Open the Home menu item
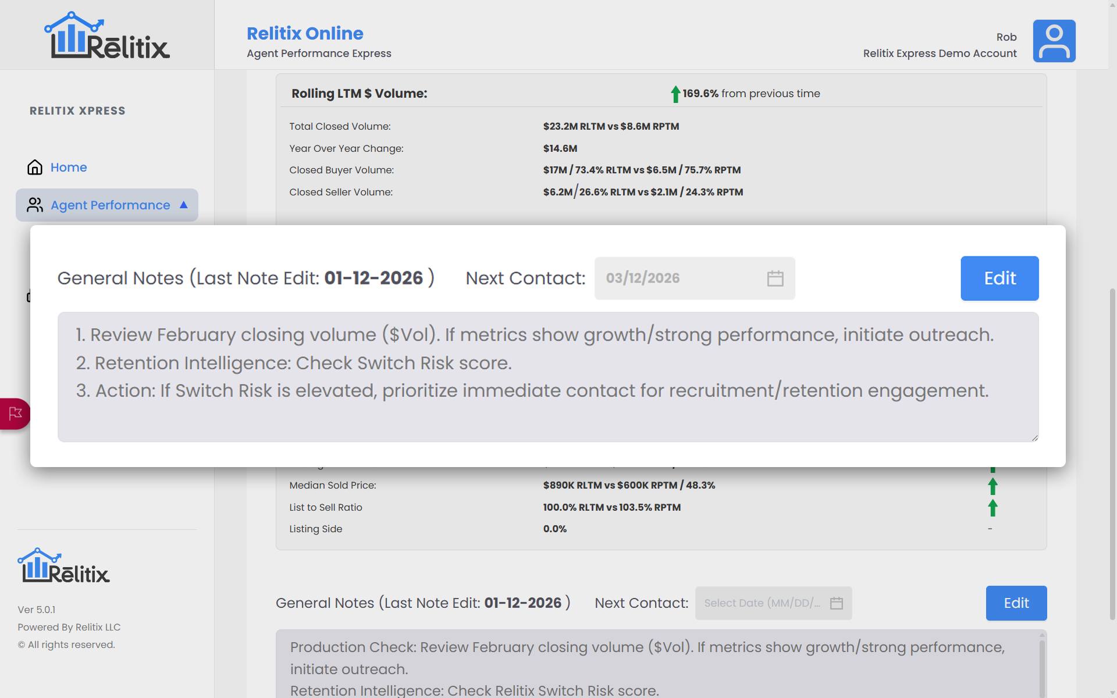This screenshot has width=1117, height=698. 69,168
